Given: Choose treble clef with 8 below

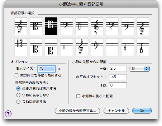Looking at the screenshot, I should (97, 26).
